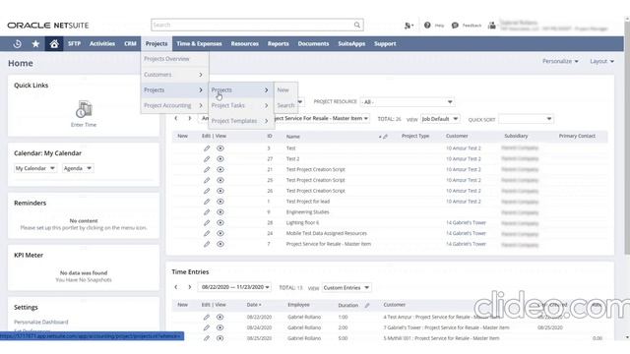The height and width of the screenshot is (354, 630).
Task: Edit the 08/24/2020 time entry
Action: click(207, 327)
